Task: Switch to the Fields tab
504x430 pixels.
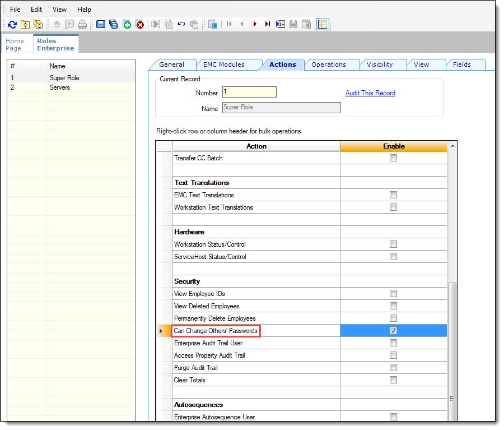Action: [x=461, y=64]
